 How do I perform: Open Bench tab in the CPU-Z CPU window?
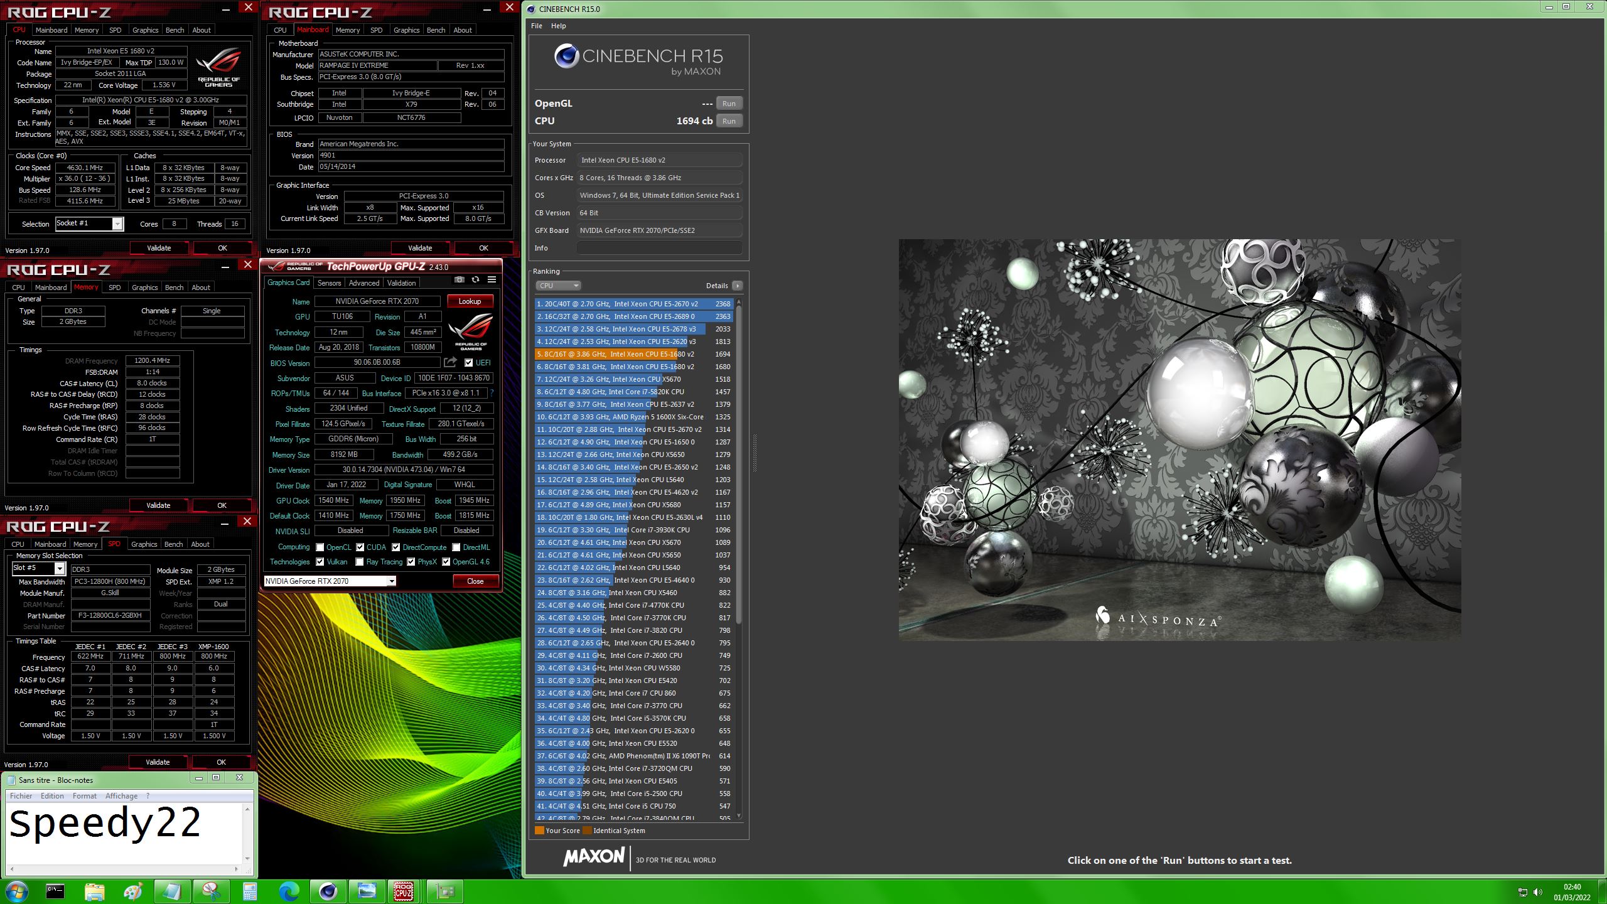(175, 30)
